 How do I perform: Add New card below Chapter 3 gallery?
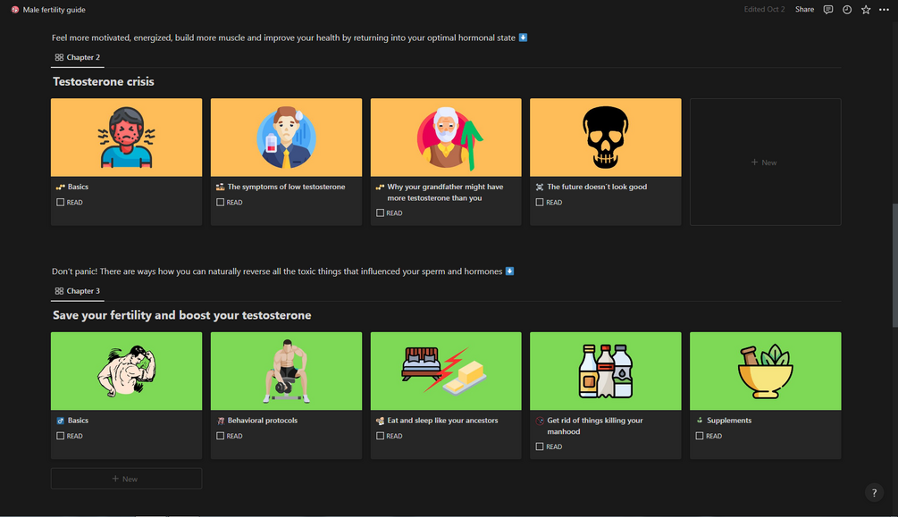[126, 479]
